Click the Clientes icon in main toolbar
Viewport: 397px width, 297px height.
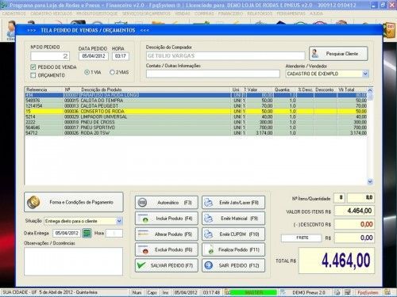11,31
